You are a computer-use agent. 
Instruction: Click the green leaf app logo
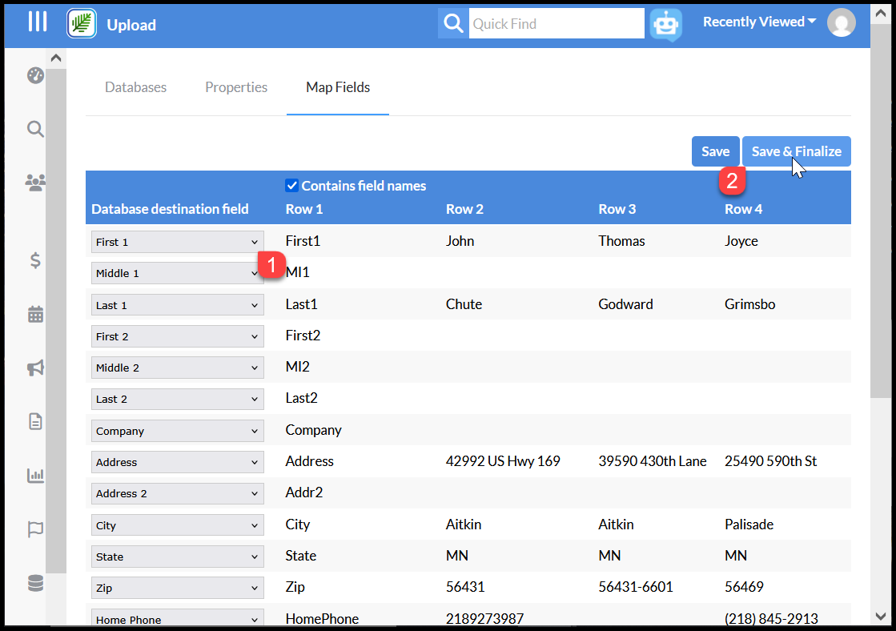click(81, 24)
